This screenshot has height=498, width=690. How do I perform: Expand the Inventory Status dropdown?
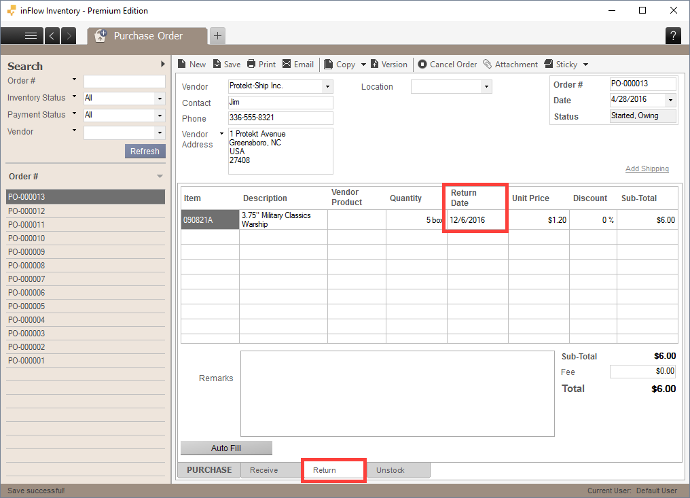point(159,99)
